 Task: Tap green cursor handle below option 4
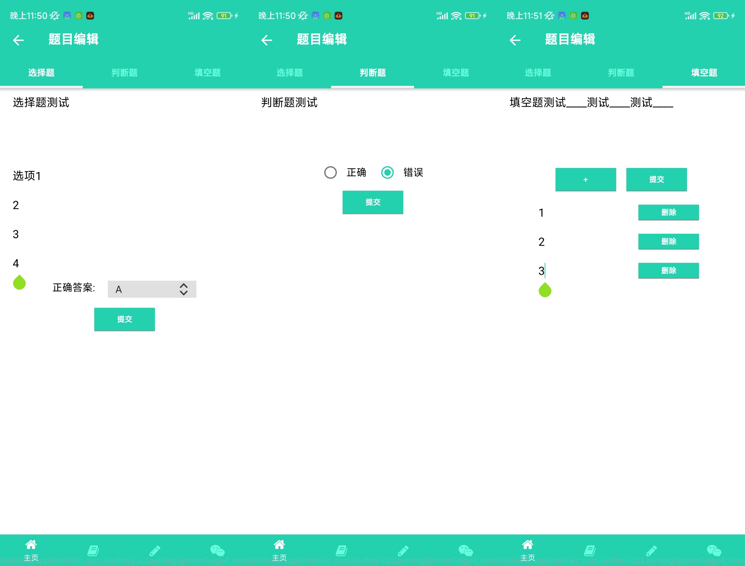(x=19, y=283)
